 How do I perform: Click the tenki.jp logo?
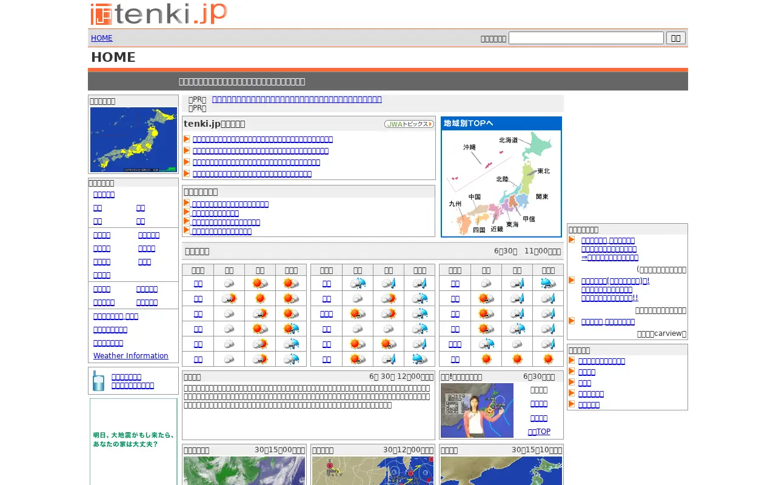[x=159, y=14]
